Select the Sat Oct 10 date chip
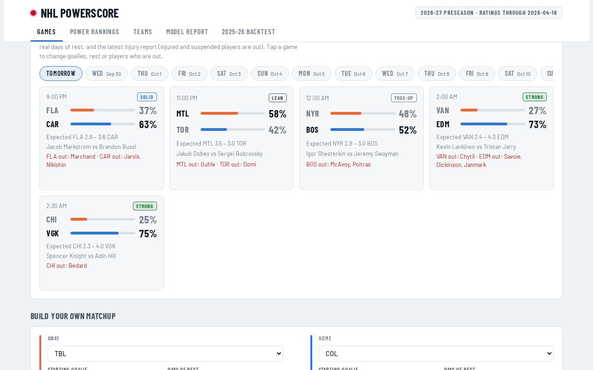This screenshot has height=370, width=593. tap(517, 74)
